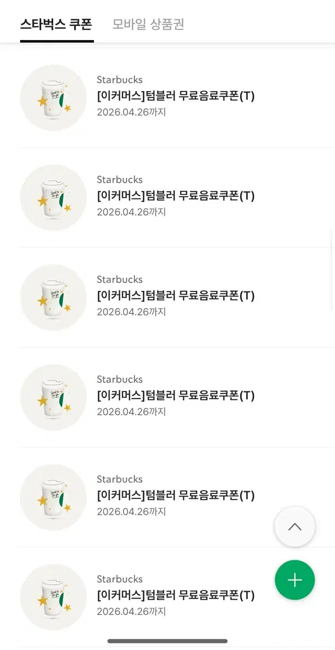The height and width of the screenshot is (650, 335).
Task: Open the second coupon's tumbler thumbnail
Action: tap(53, 198)
